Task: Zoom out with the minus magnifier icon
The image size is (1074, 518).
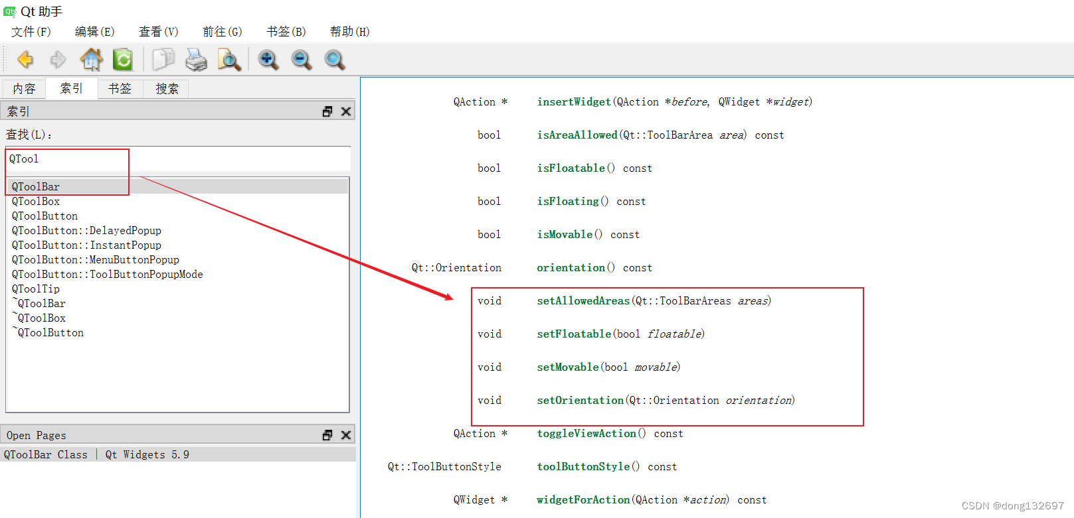Action: point(302,60)
